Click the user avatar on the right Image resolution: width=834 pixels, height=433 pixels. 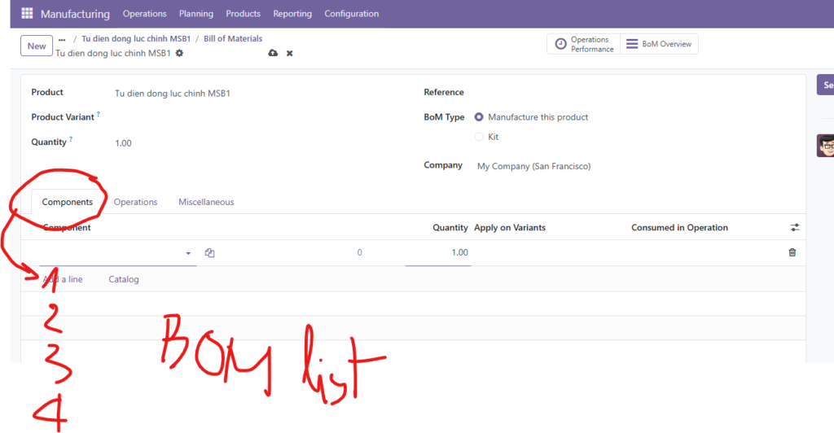tap(825, 147)
